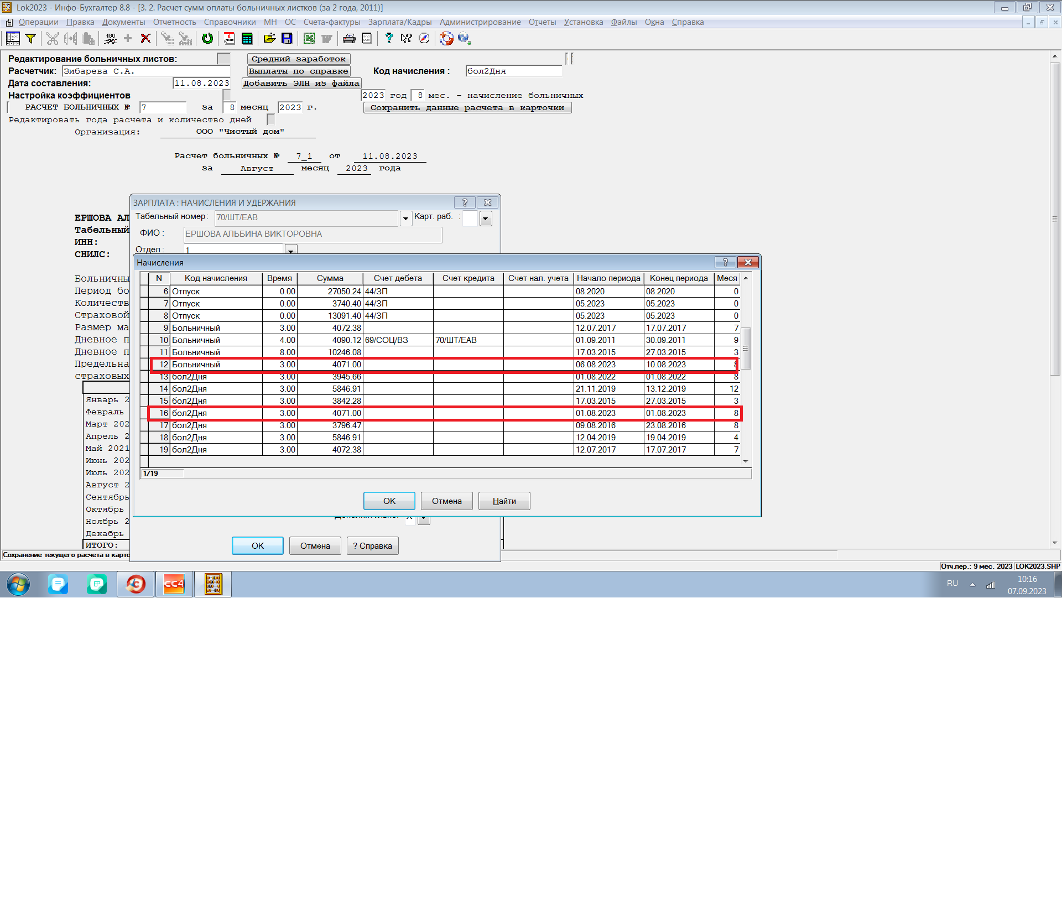Screen dimensions: 1062x910
Task: Click 'Выплаты по справке' button
Action: click(x=299, y=71)
